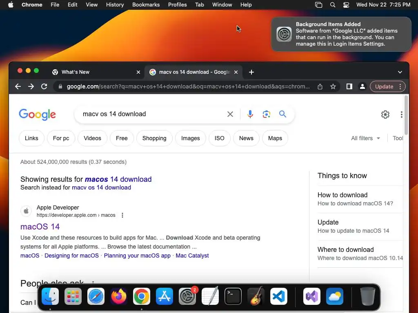The image size is (418, 313).
Task: Launch Firefox from the Dock
Action: click(119, 296)
